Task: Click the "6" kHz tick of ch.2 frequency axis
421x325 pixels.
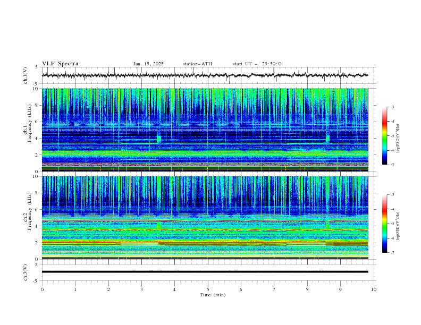Action: click(x=37, y=210)
